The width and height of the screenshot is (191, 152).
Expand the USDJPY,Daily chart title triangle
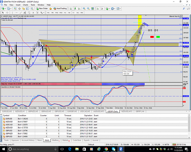point(2,16)
